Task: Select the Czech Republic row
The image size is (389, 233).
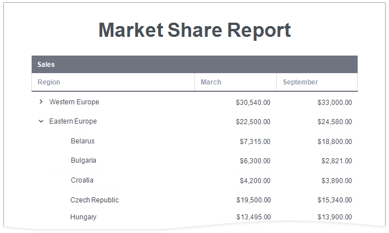Action: (x=95, y=200)
